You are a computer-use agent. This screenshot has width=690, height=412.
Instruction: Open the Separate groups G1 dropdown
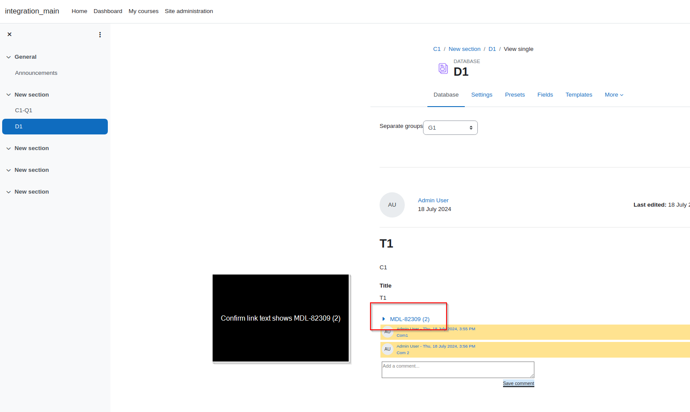450,128
